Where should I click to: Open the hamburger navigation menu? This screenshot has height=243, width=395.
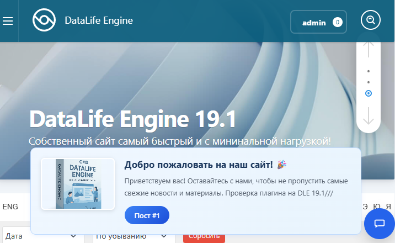(8, 21)
